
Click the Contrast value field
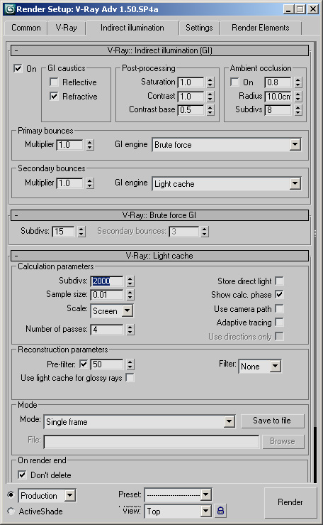coord(191,96)
